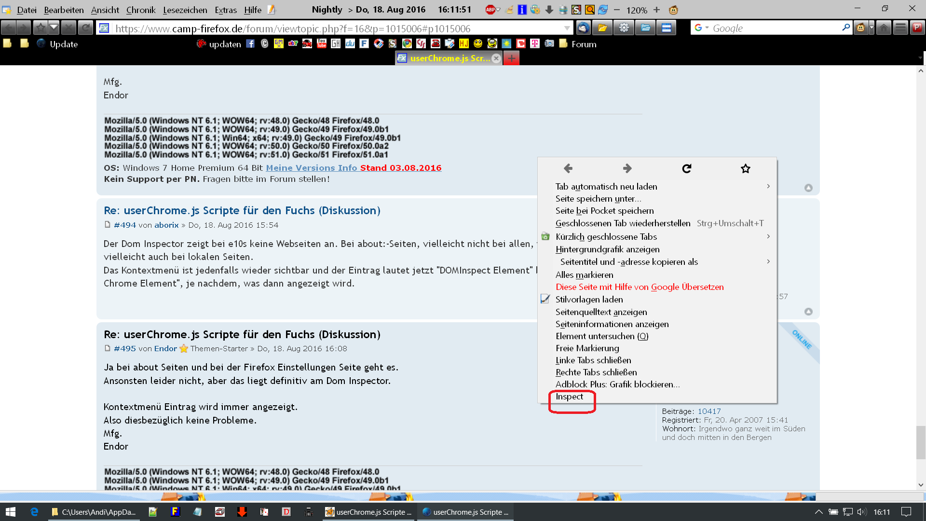Image resolution: width=926 pixels, height=521 pixels.
Task: Click the context menu reload icon
Action: tap(687, 168)
